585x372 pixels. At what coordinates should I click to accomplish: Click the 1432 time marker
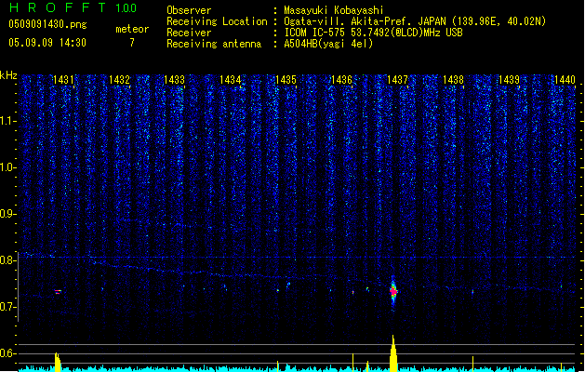[x=119, y=80]
